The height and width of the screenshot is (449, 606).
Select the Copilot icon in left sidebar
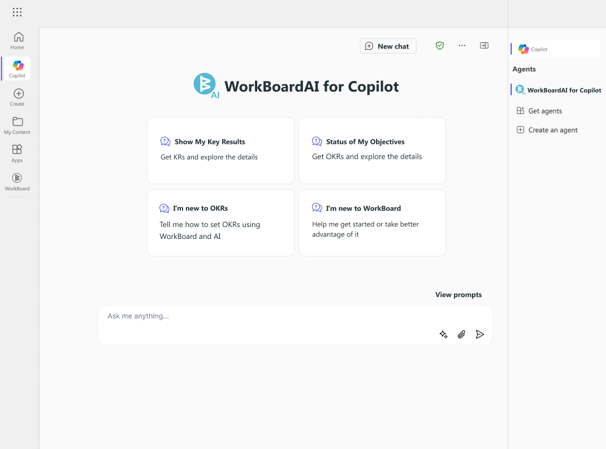pos(17,68)
